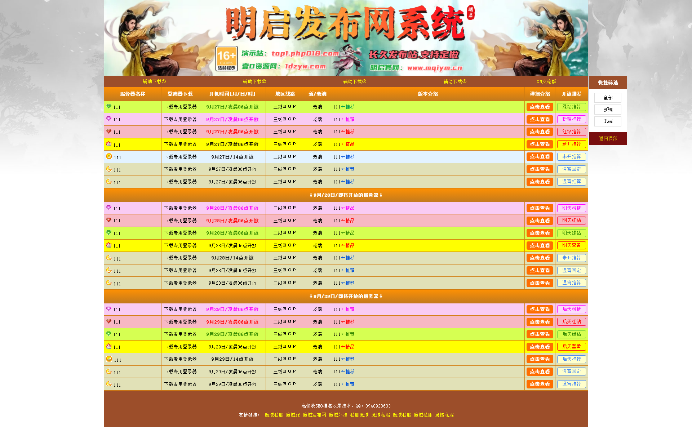692x427 pixels.
Task: Open the 辅助下载① nav link
Action: (x=154, y=81)
